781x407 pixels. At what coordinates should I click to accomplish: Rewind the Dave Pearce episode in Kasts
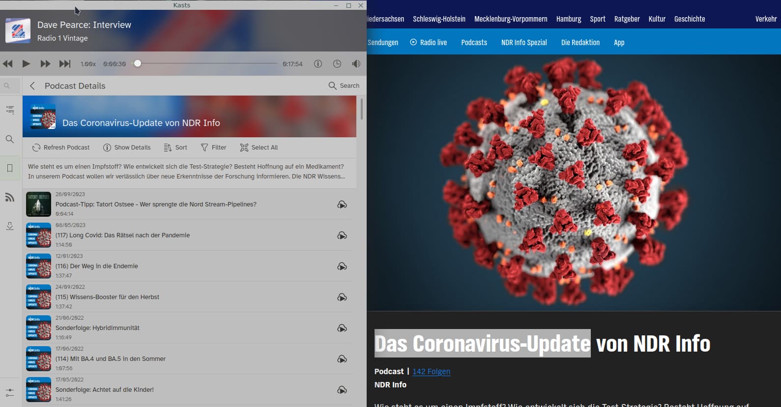(8, 64)
